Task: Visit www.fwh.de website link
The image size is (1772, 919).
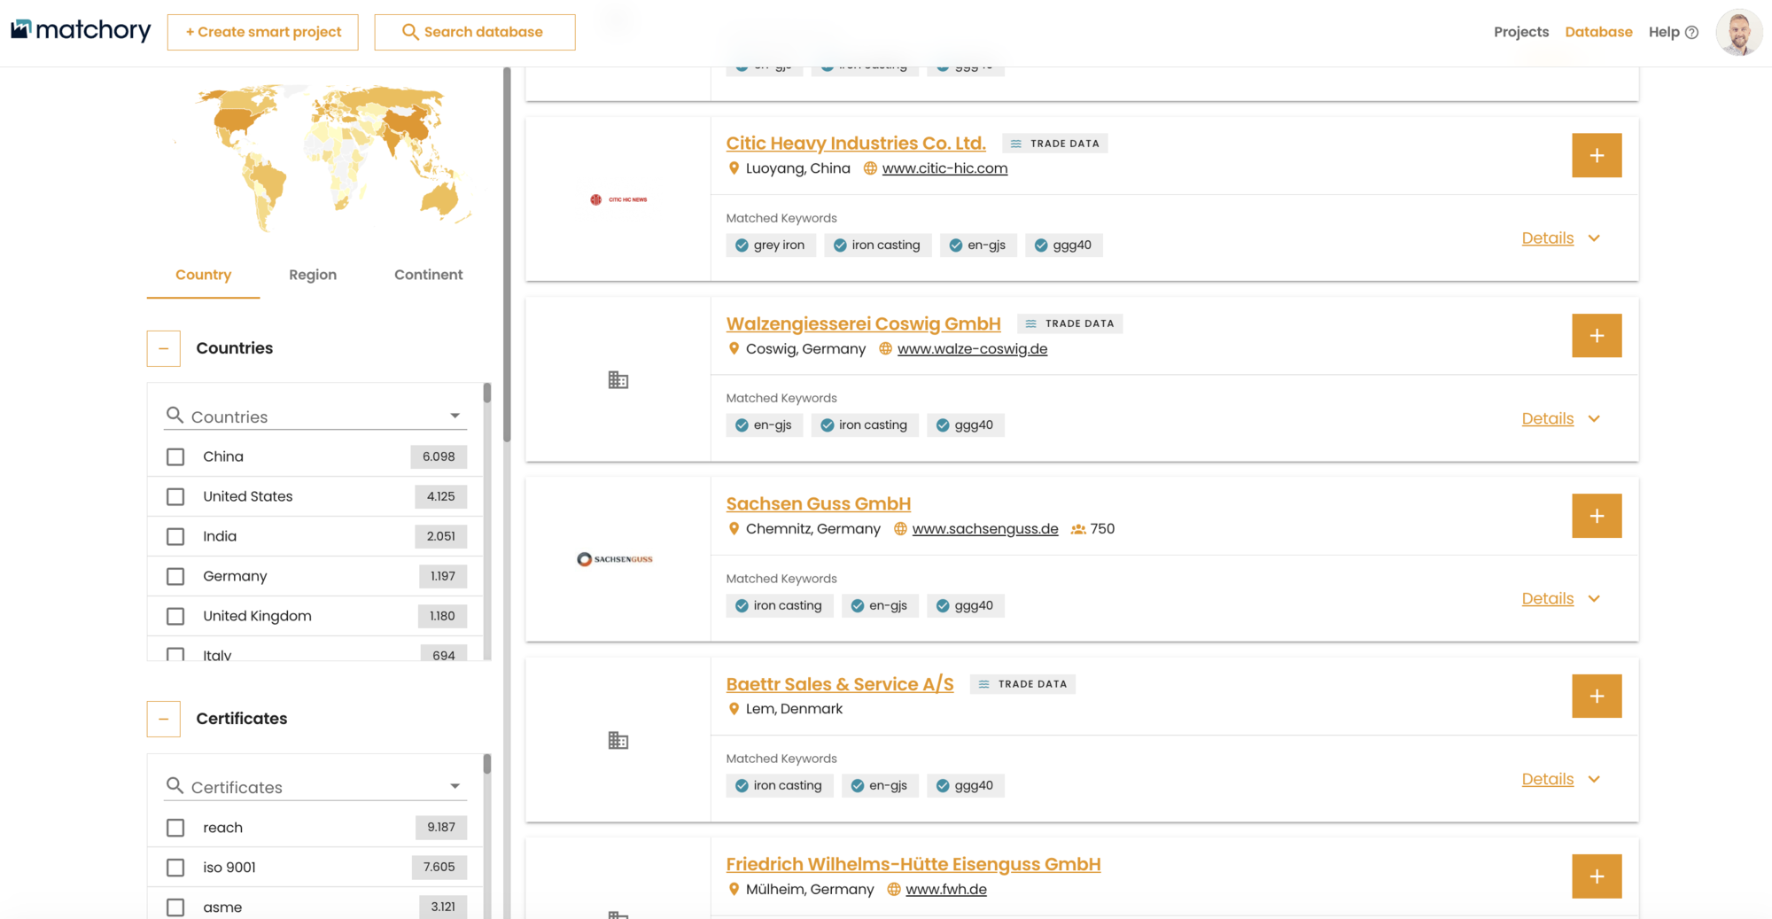Action: pos(946,890)
